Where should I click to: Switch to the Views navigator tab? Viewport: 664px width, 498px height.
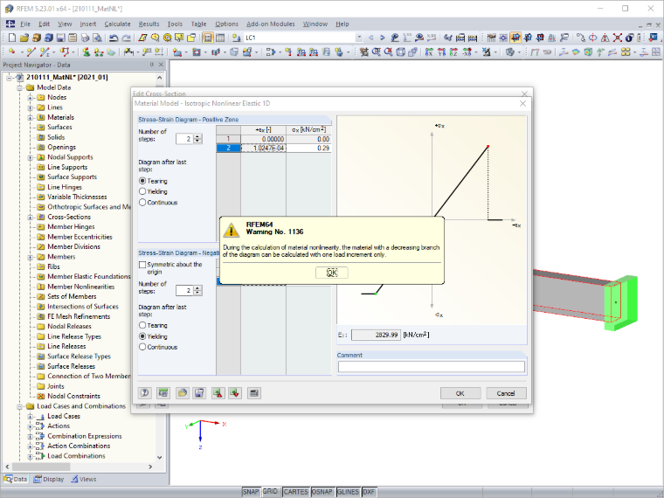coord(83,480)
